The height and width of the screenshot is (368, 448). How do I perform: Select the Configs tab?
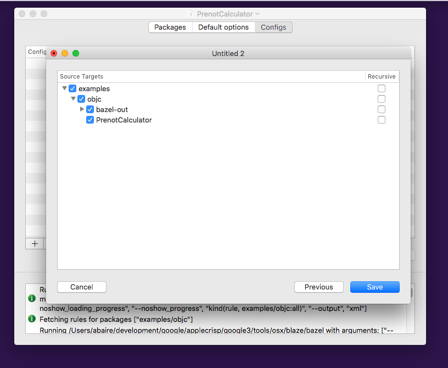pos(273,27)
